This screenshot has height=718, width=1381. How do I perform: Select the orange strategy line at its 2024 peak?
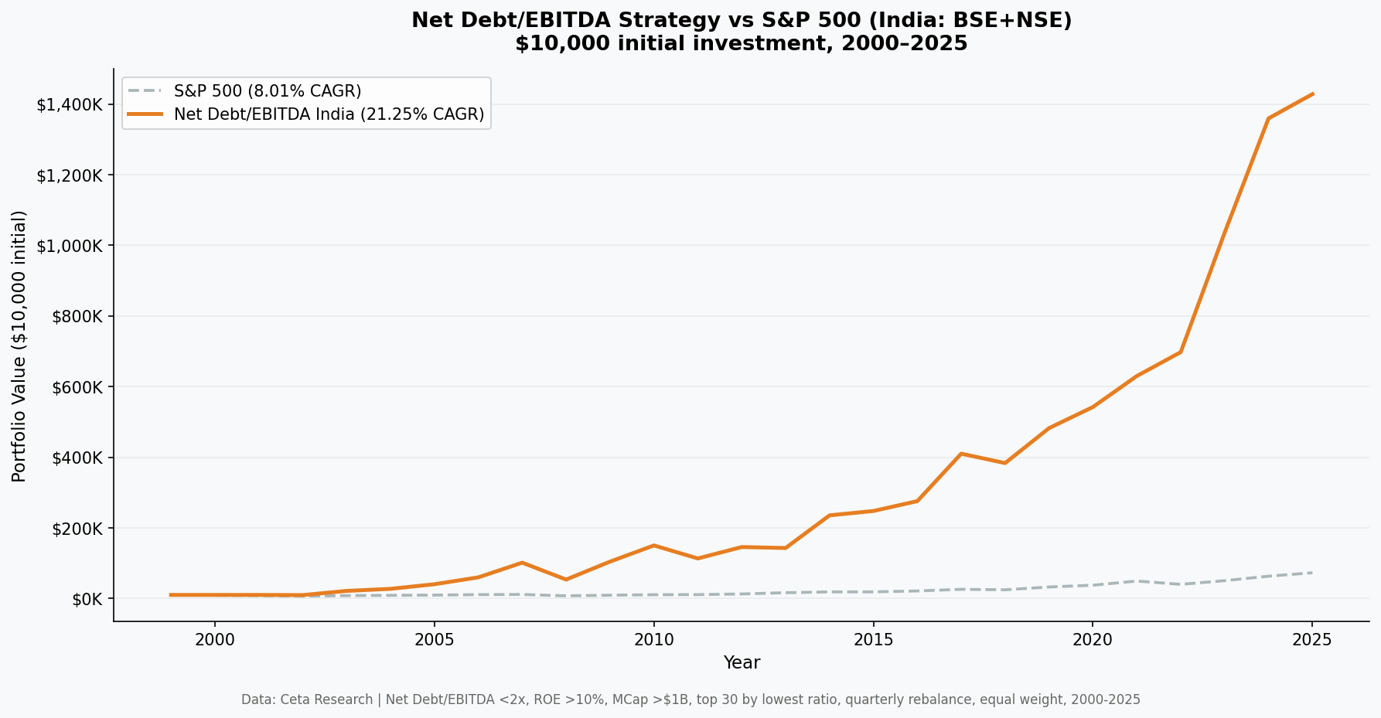coord(1268,117)
